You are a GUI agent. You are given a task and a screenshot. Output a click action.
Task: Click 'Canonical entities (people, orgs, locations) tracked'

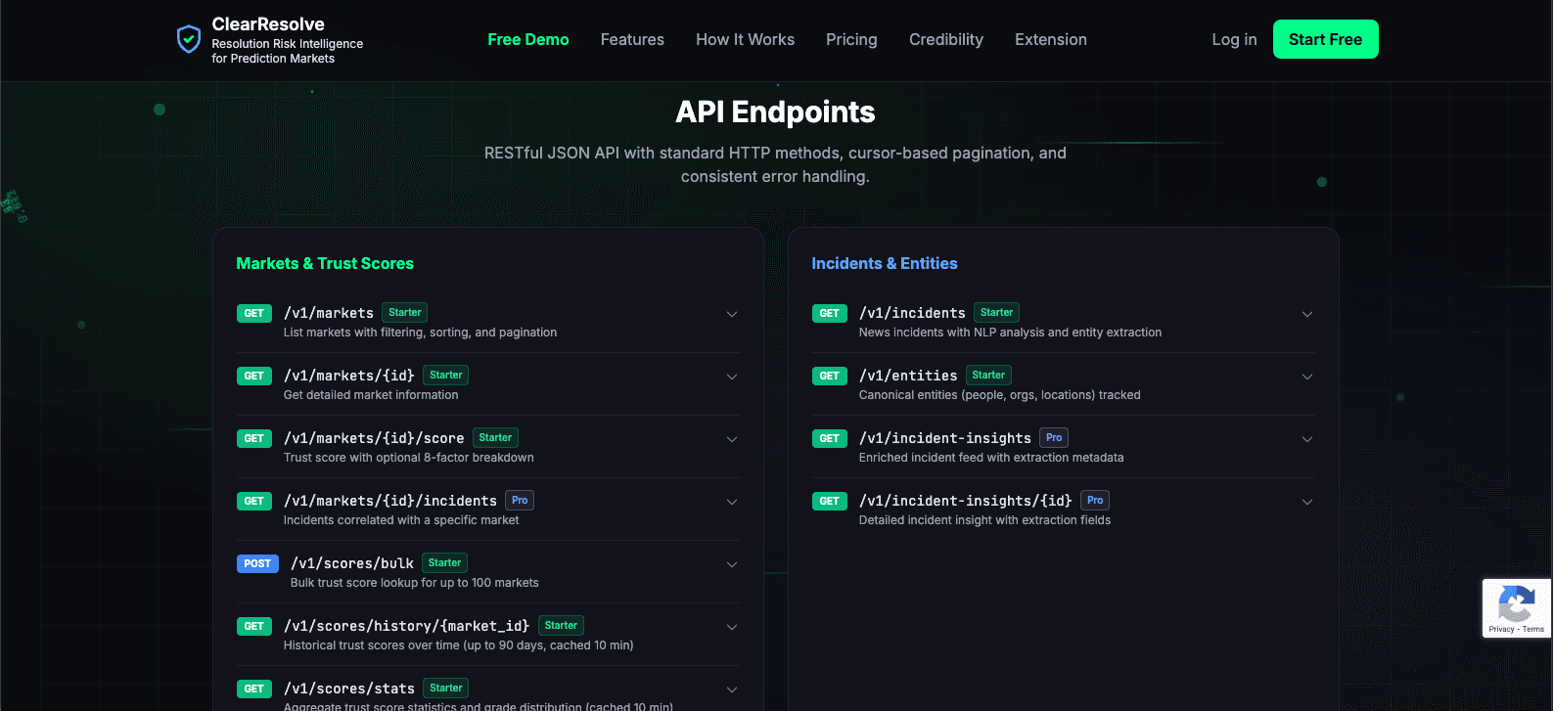1000,395
